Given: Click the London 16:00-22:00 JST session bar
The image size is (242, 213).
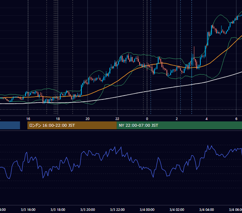Looking at the screenshot, I should pyautogui.click(x=72, y=125).
